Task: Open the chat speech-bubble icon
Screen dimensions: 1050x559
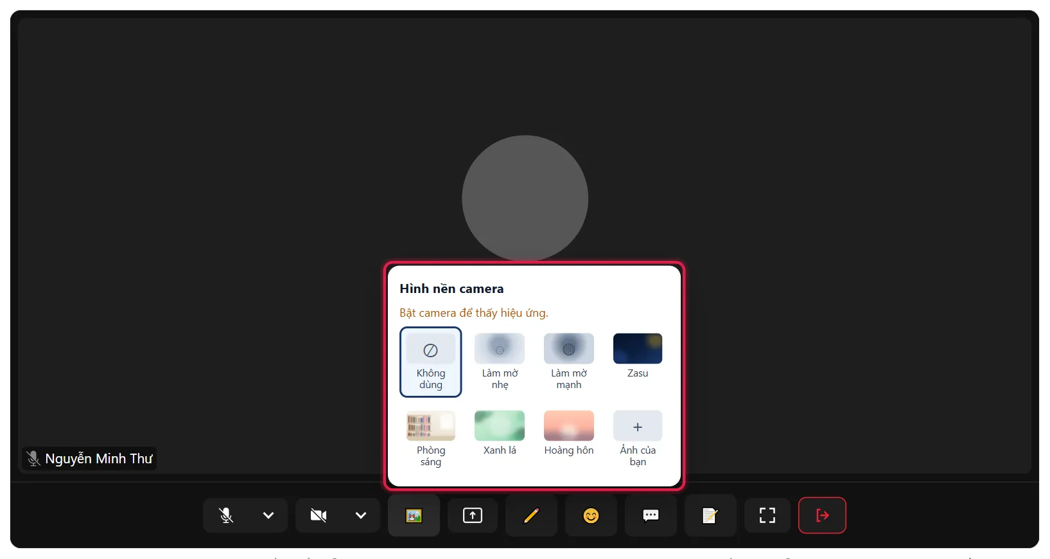Action: 651,515
